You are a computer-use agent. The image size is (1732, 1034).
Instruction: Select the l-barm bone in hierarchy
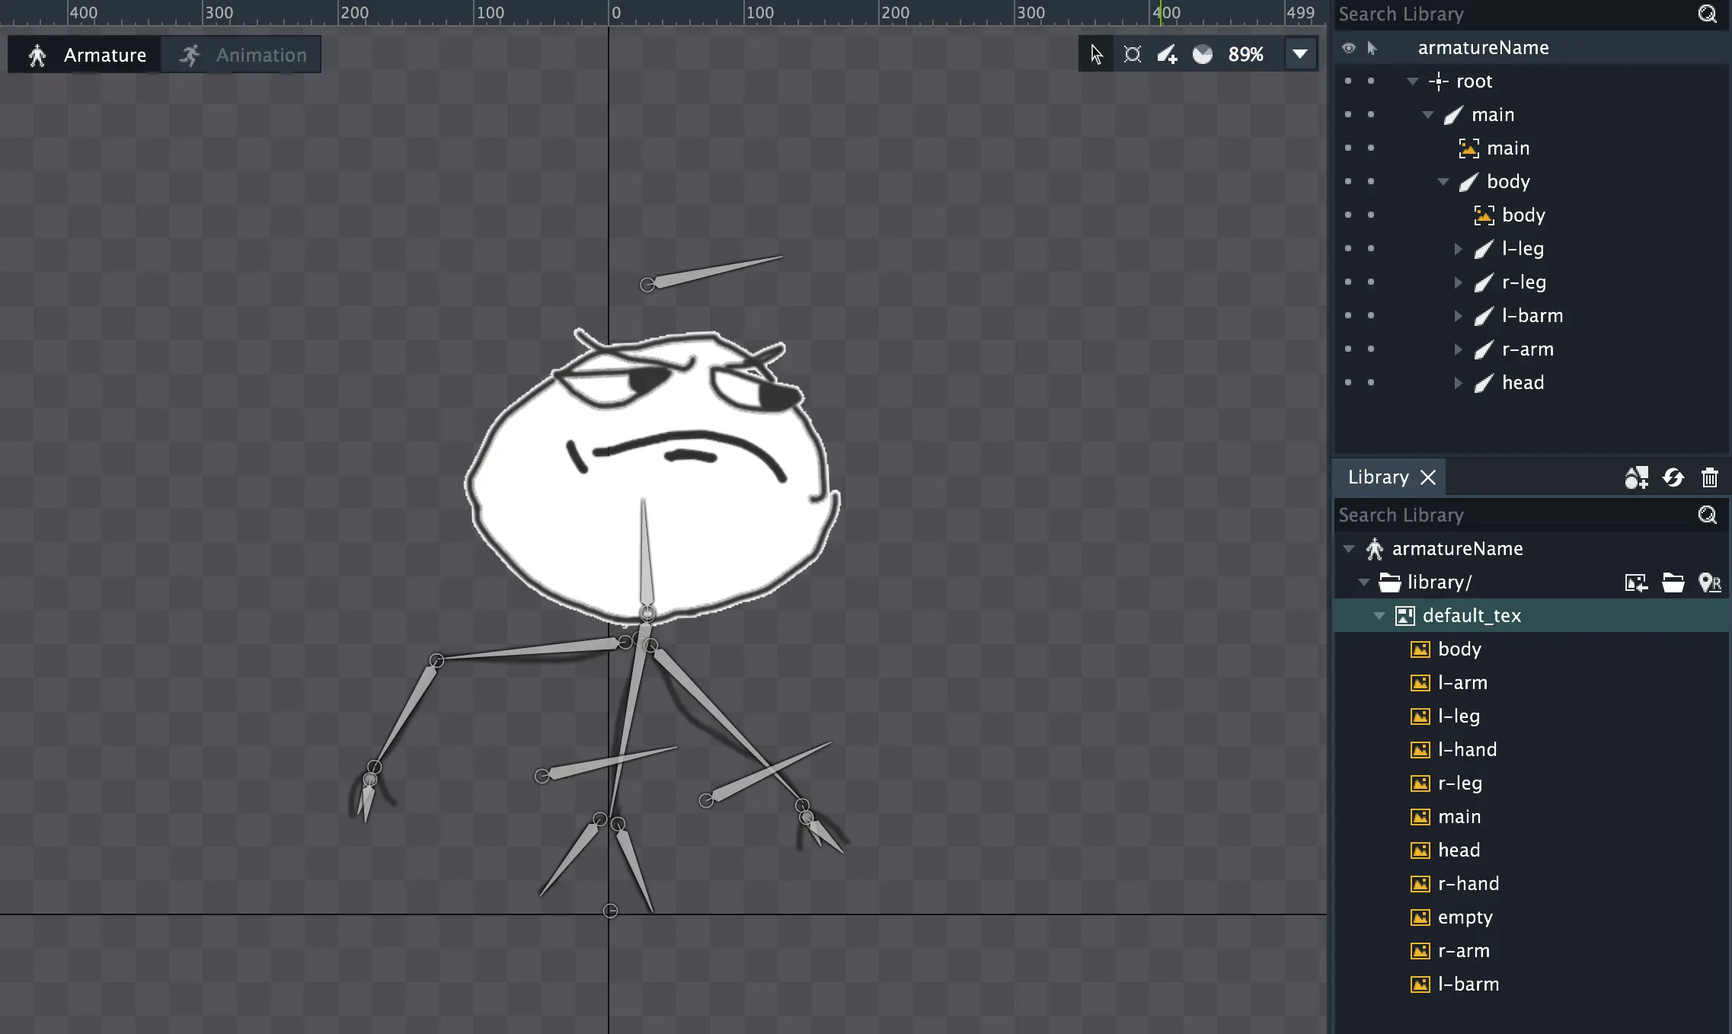point(1532,316)
